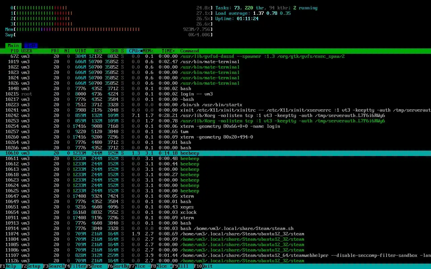The height and width of the screenshot is (269, 431).
Task: Open F6 SortBy menu
Action: tap(119, 266)
